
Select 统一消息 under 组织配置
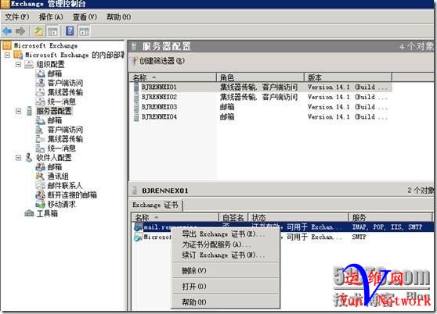[62, 102]
